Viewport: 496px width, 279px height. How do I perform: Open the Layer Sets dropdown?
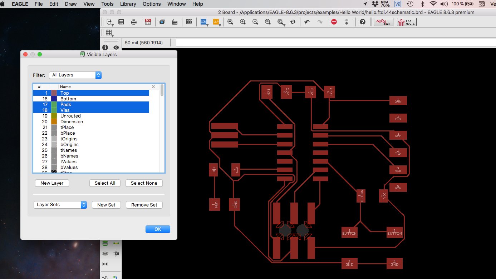pyautogui.click(x=60, y=205)
